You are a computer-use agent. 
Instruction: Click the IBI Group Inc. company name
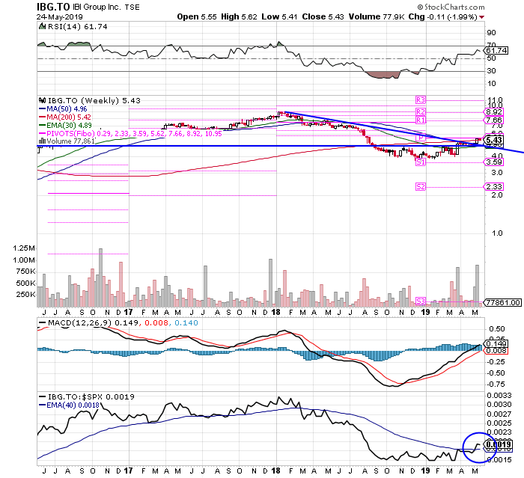point(97,7)
